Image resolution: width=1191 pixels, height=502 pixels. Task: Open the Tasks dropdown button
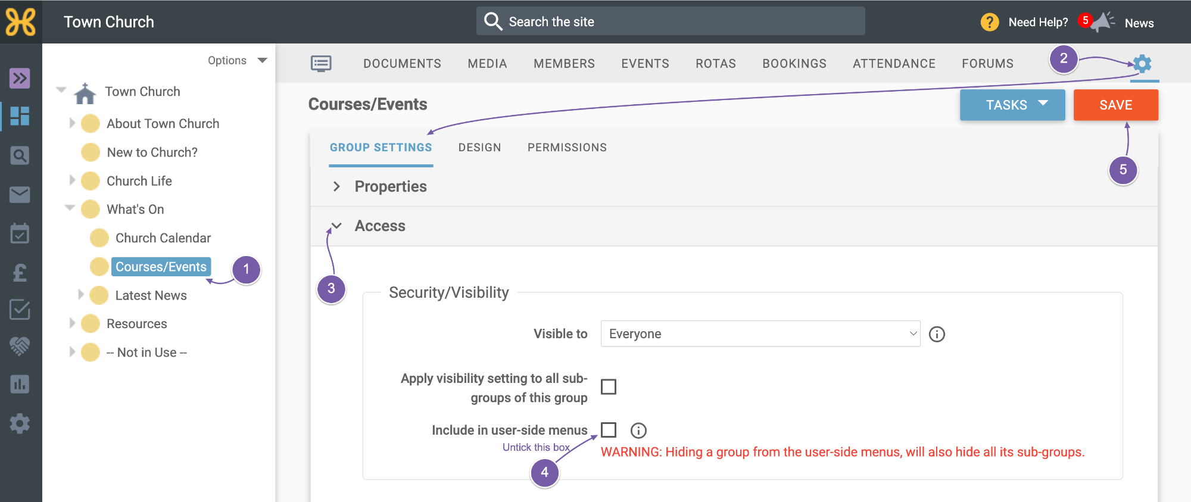click(x=1012, y=105)
